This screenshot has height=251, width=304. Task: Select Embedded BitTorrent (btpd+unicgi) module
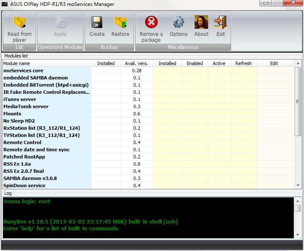pyautogui.click(x=148, y=85)
